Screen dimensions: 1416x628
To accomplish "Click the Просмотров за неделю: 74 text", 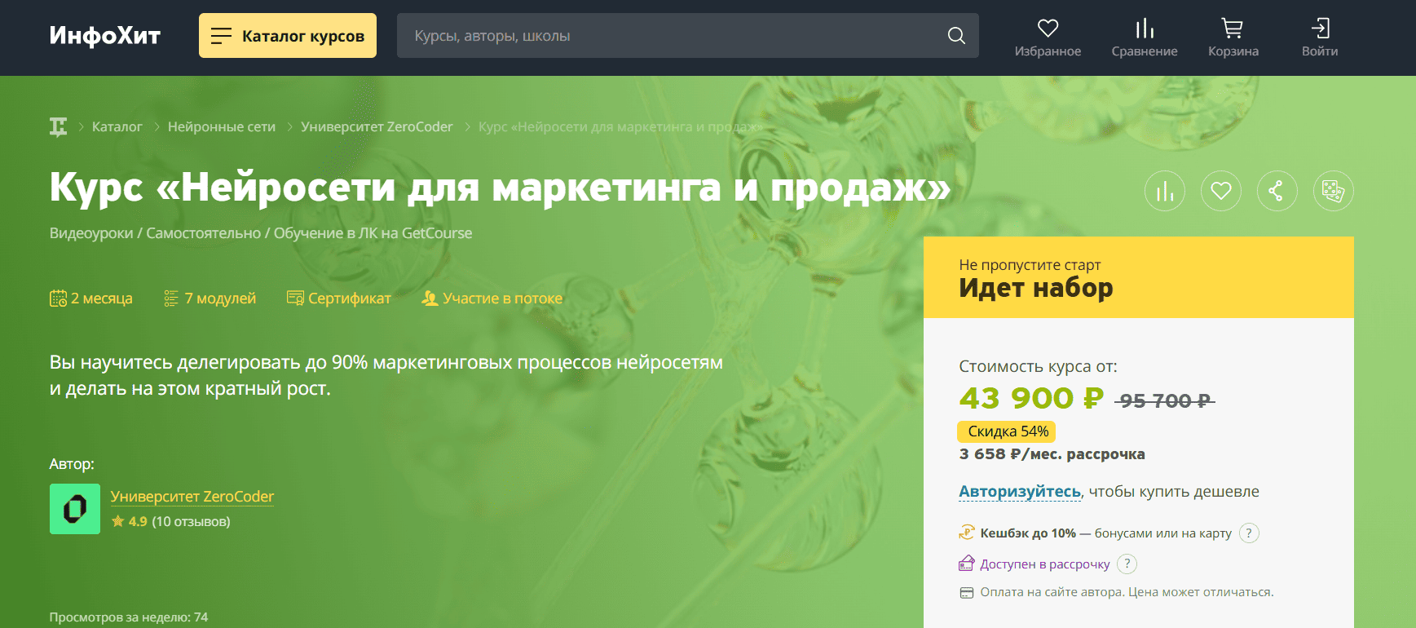I will pos(129,617).
